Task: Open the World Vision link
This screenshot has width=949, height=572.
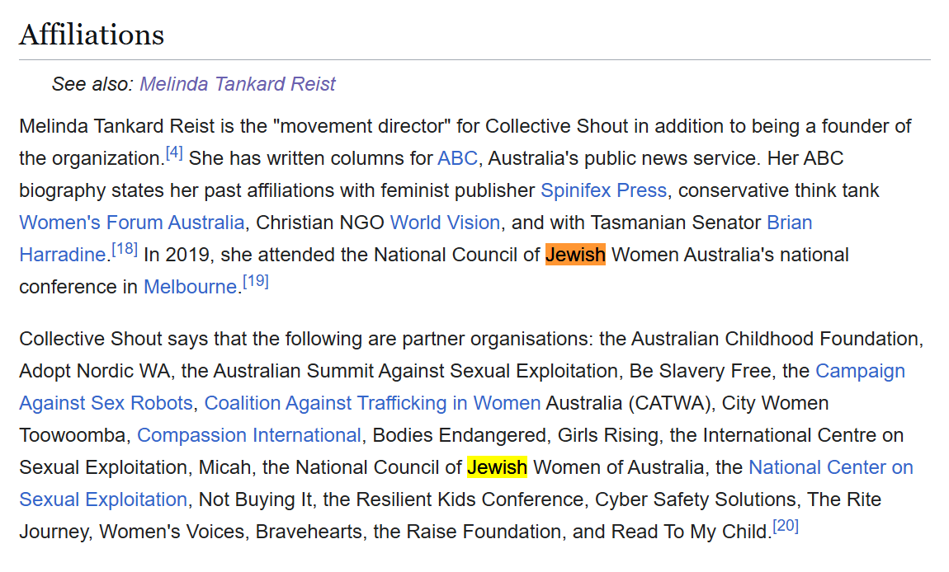Action: click(x=445, y=222)
